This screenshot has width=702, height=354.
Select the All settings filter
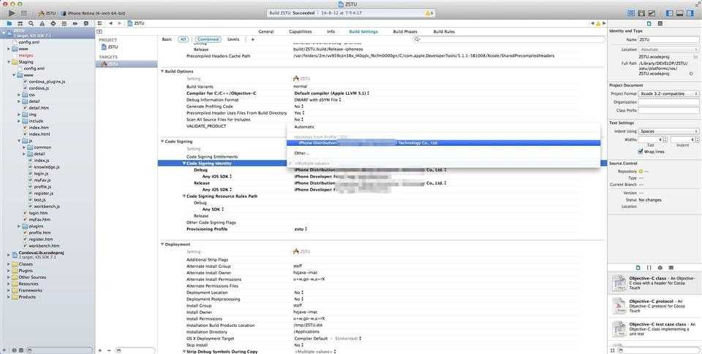coord(183,39)
